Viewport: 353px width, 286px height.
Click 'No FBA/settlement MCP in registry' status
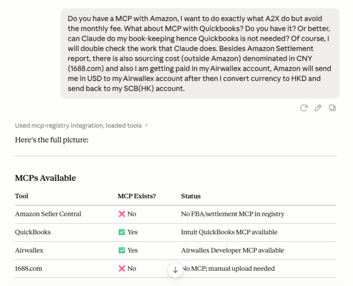coord(232,214)
